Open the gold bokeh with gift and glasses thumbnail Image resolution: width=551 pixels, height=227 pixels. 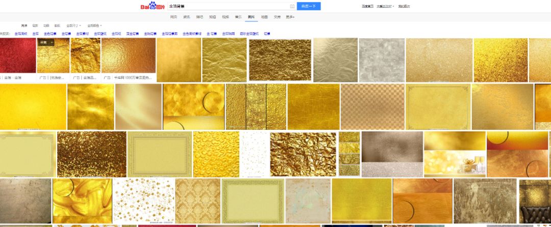coord(455,154)
